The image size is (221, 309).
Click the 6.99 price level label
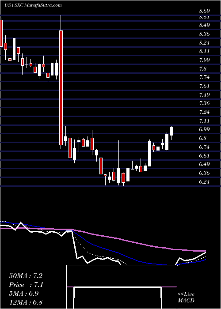(x=204, y=129)
